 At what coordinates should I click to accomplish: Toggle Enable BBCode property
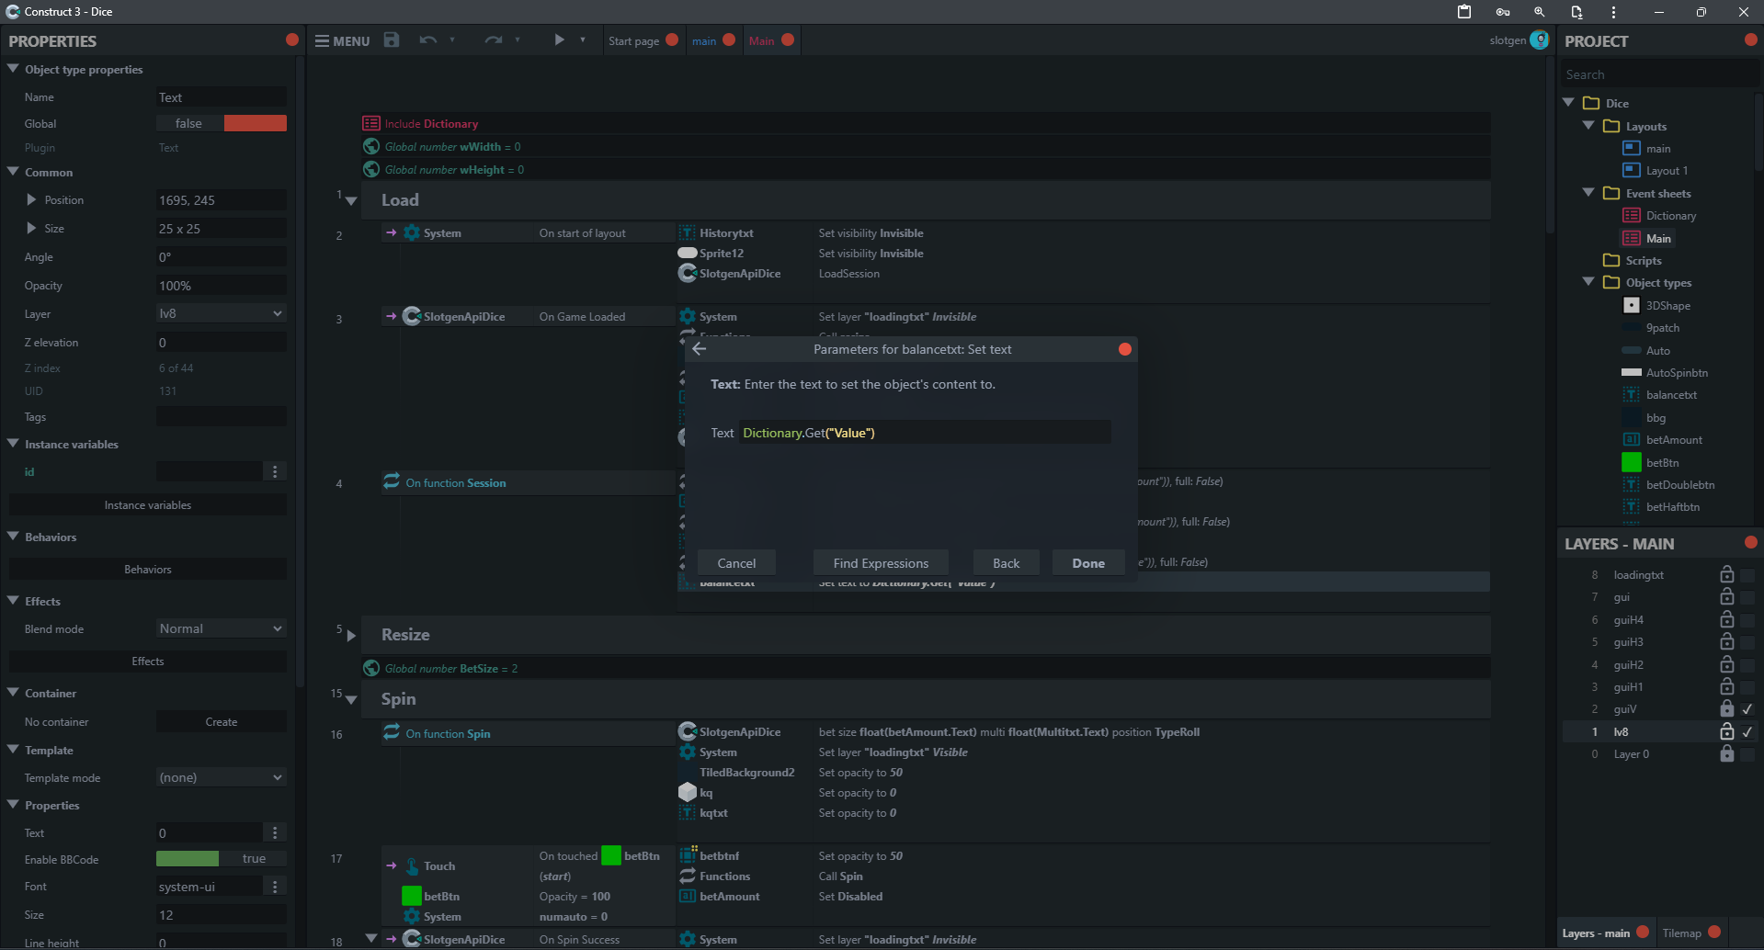pyautogui.click(x=221, y=858)
